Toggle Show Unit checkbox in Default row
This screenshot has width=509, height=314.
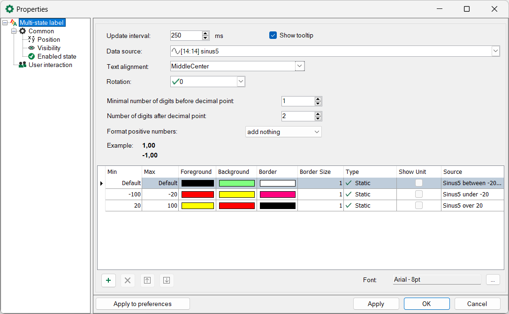pos(418,183)
